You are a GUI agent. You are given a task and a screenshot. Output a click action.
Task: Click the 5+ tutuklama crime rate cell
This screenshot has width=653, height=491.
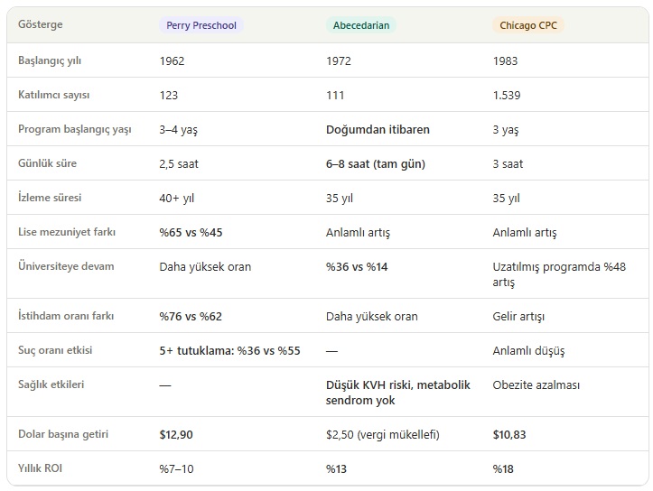click(x=229, y=351)
